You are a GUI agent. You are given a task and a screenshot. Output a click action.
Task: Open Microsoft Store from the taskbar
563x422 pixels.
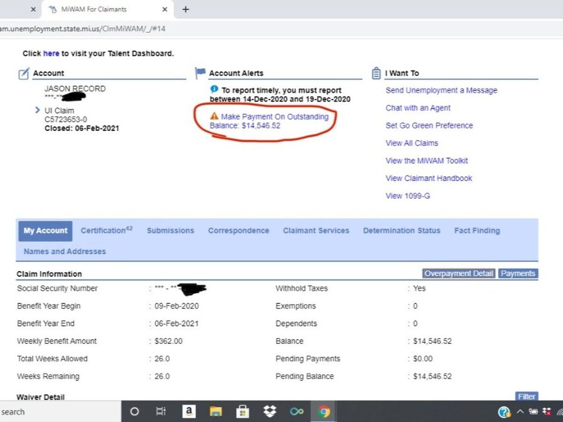tap(242, 412)
